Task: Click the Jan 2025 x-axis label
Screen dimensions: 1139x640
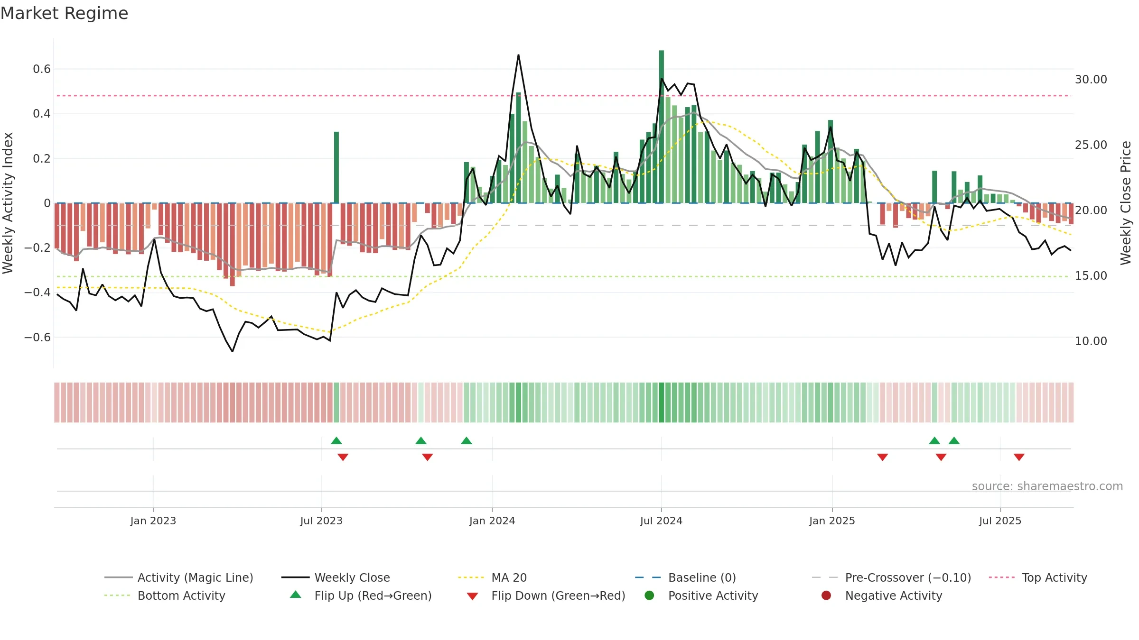Action: [x=832, y=521]
